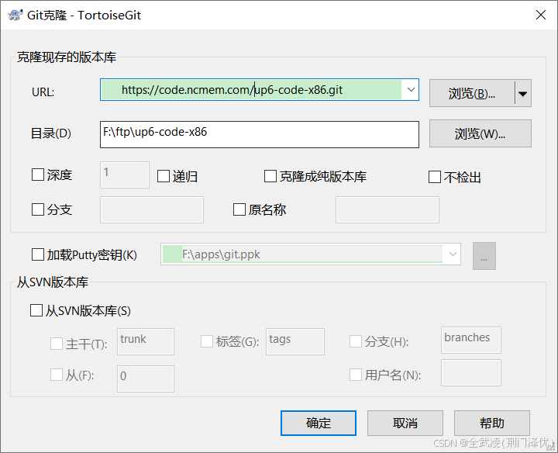The height and width of the screenshot is (453, 558).
Task: Check 克隆成纯版本库 option
Action: pyautogui.click(x=270, y=176)
